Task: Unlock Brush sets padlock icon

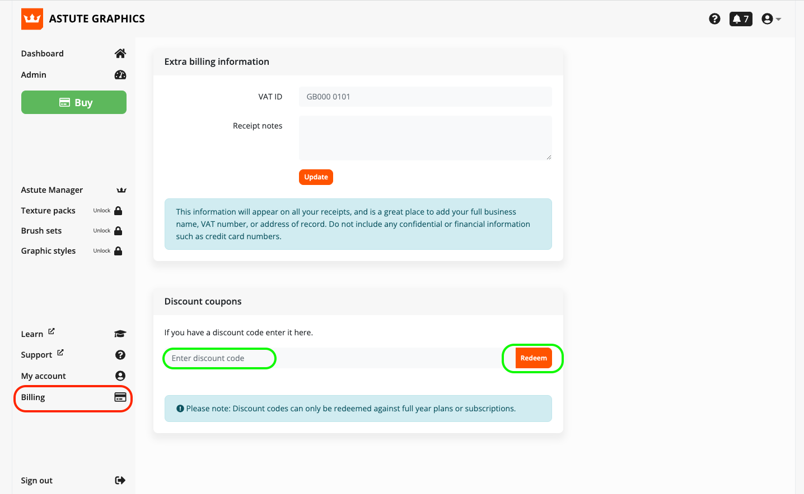Action: click(118, 231)
